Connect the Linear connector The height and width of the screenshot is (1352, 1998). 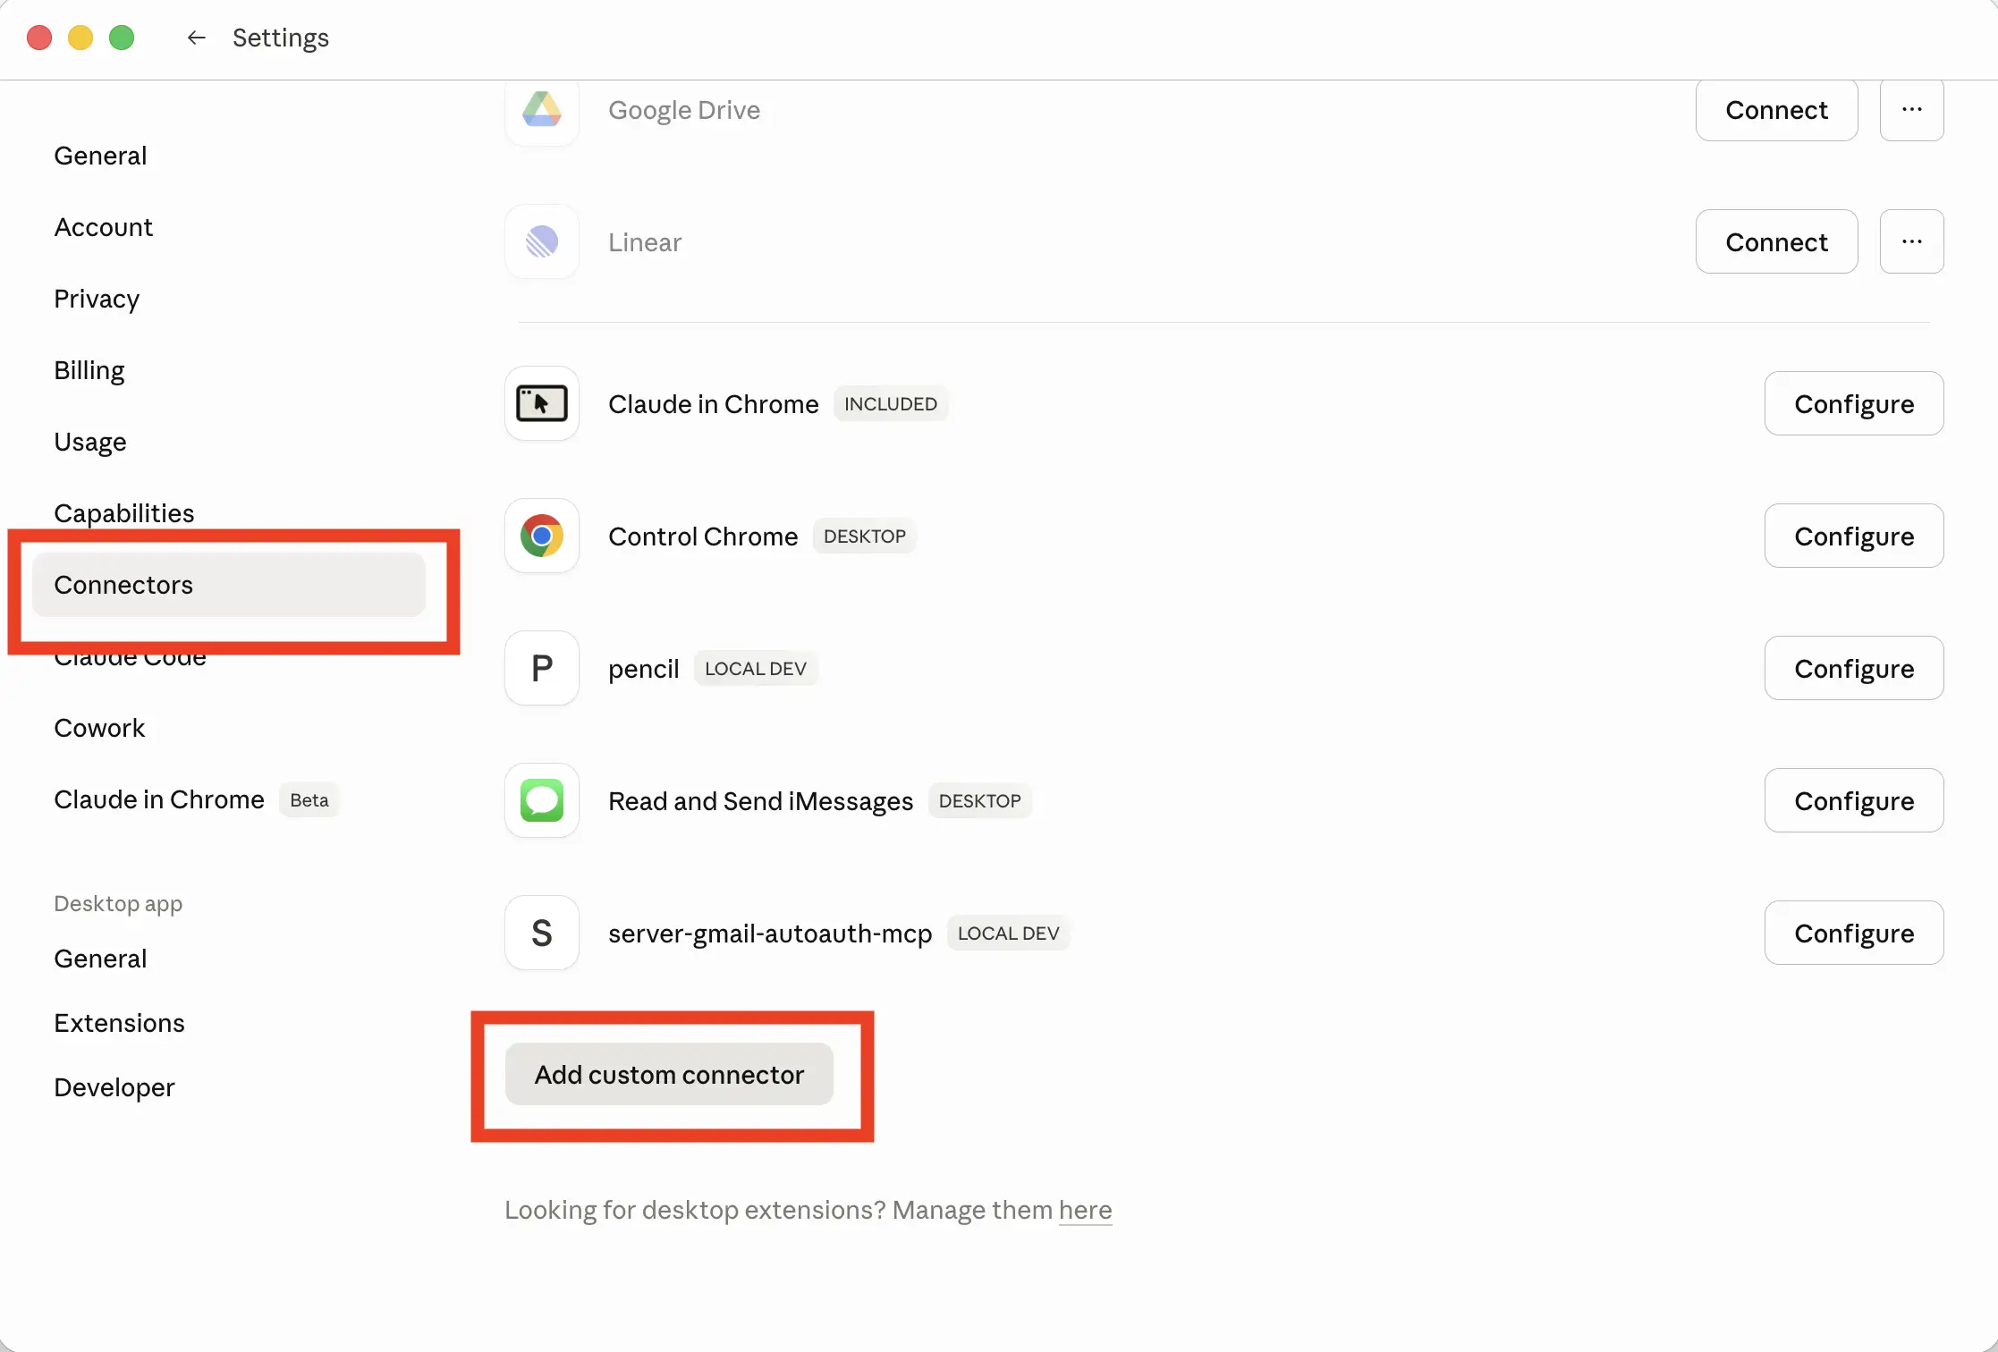click(1776, 241)
